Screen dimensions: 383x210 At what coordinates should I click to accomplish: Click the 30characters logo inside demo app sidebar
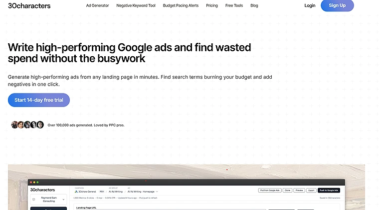click(x=42, y=190)
